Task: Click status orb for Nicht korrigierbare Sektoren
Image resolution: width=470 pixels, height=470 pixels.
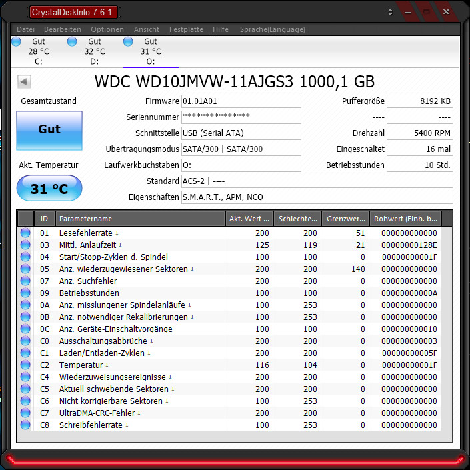Action: [25, 401]
